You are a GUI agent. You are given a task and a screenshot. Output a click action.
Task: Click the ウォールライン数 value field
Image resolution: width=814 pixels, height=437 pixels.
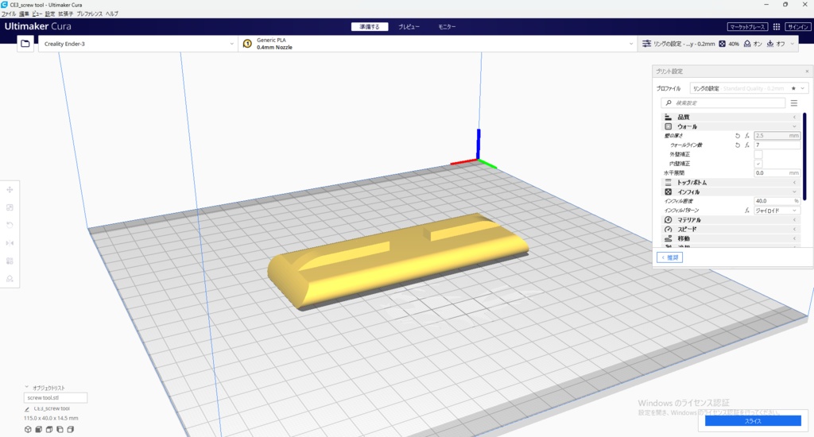(x=777, y=145)
